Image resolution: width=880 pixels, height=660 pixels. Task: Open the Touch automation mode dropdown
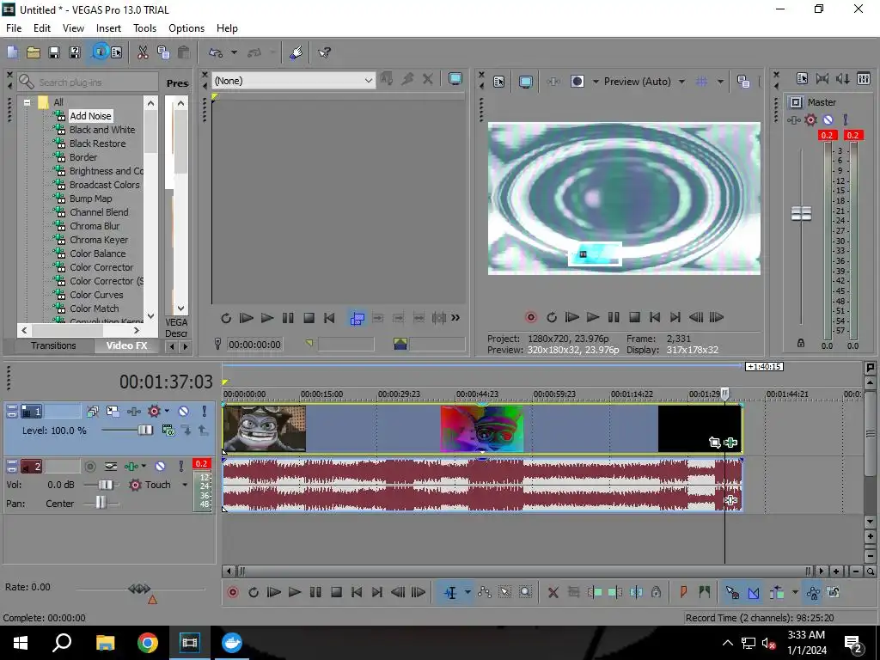(x=185, y=485)
